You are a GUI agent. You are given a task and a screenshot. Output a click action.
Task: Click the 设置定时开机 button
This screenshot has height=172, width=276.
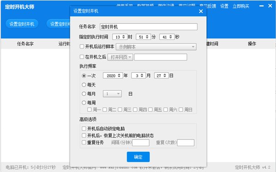click(22, 24)
